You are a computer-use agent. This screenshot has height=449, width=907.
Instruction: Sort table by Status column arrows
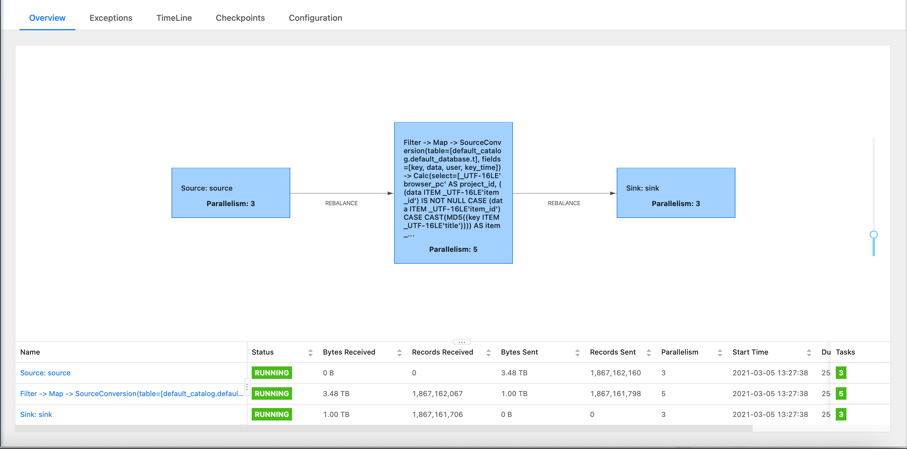tap(310, 352)
